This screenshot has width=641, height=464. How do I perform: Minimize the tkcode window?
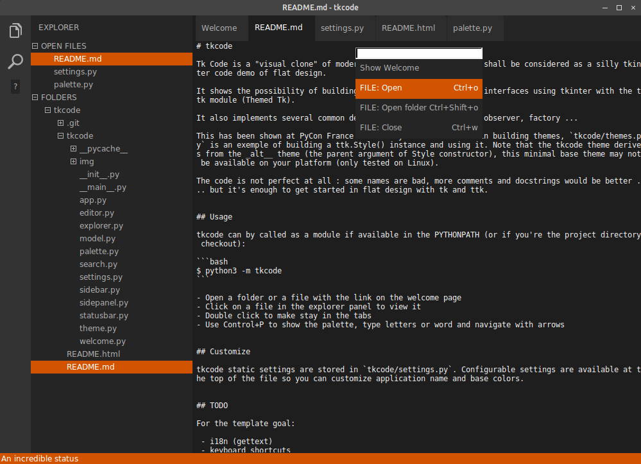pyautogui.click(x=605, y=8)
